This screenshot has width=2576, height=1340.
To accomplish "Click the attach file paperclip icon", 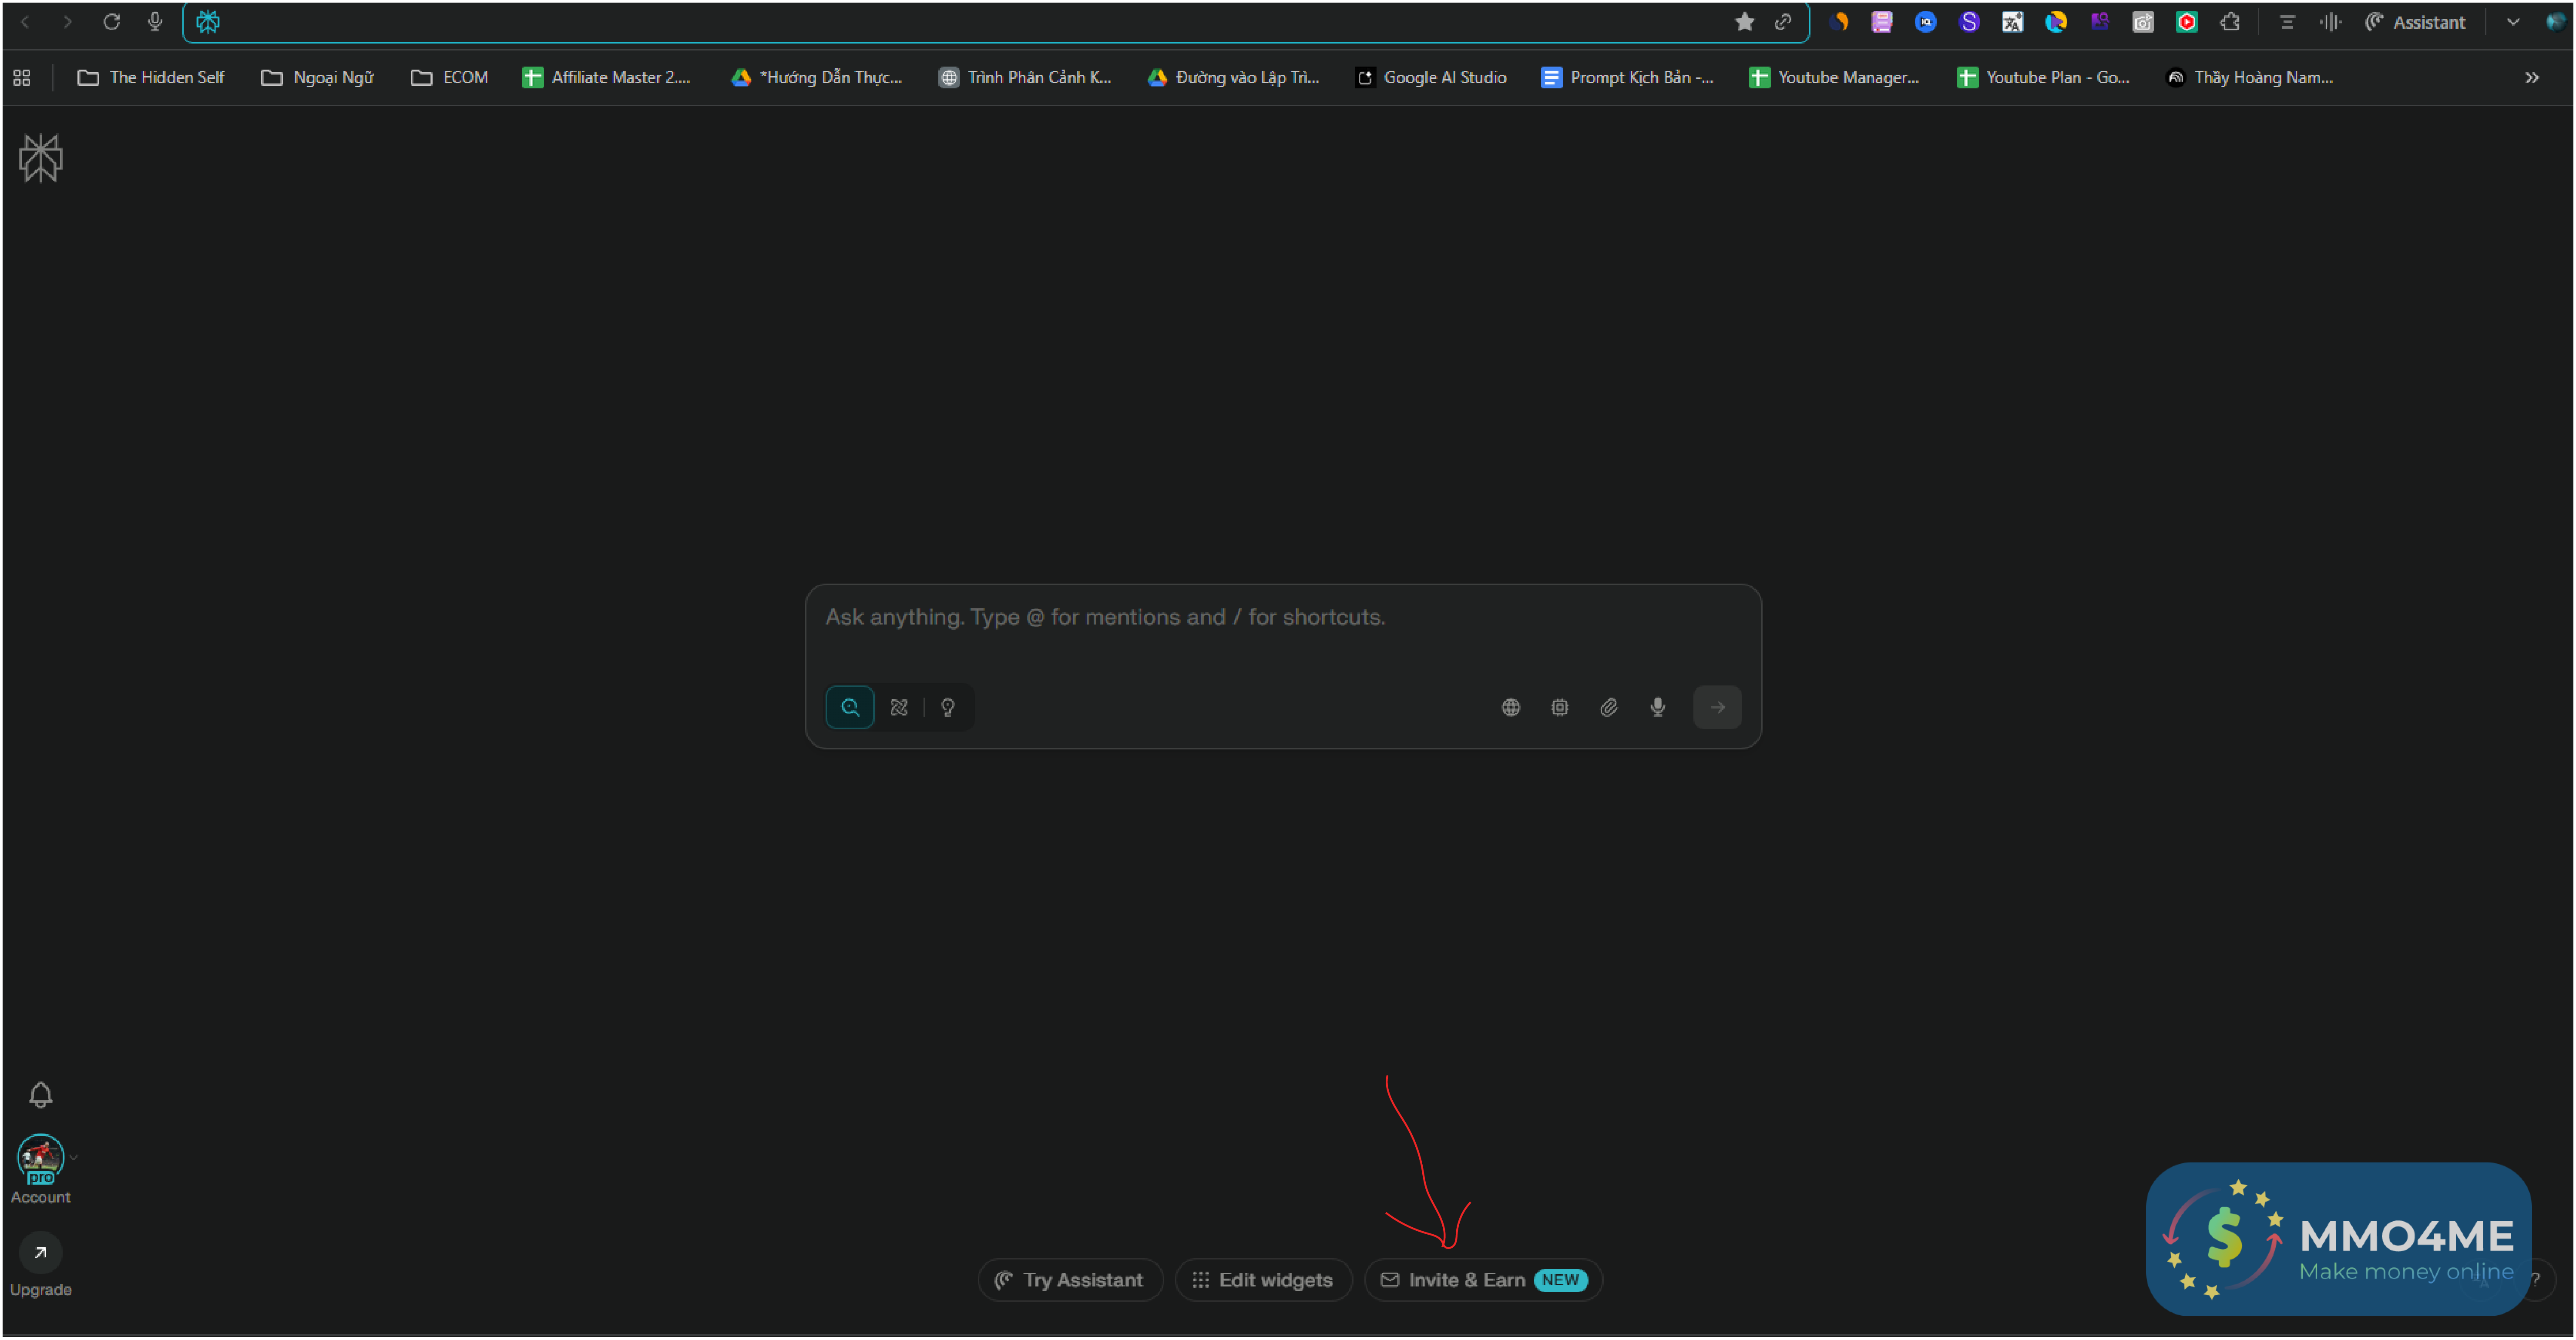I will pos(1608,708).
